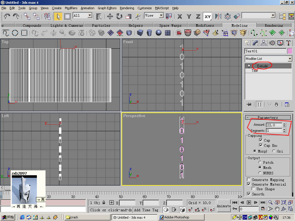
Task: Click the cylinder primitive shelf icon
Action: click(x=149, y=33)
